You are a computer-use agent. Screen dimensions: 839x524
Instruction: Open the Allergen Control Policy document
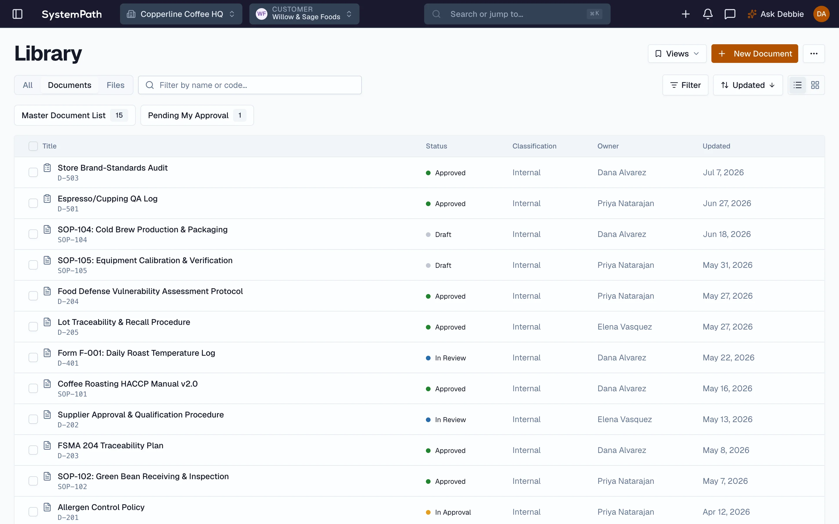101,507
